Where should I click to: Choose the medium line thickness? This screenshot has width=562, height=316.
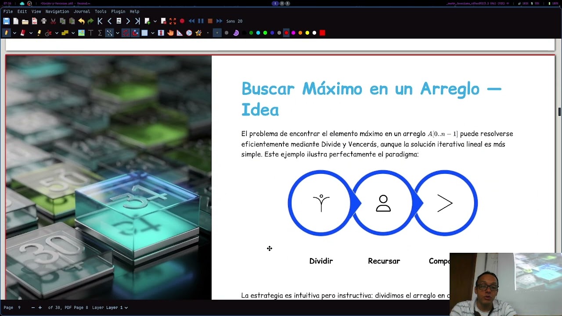tap(217, 33)
